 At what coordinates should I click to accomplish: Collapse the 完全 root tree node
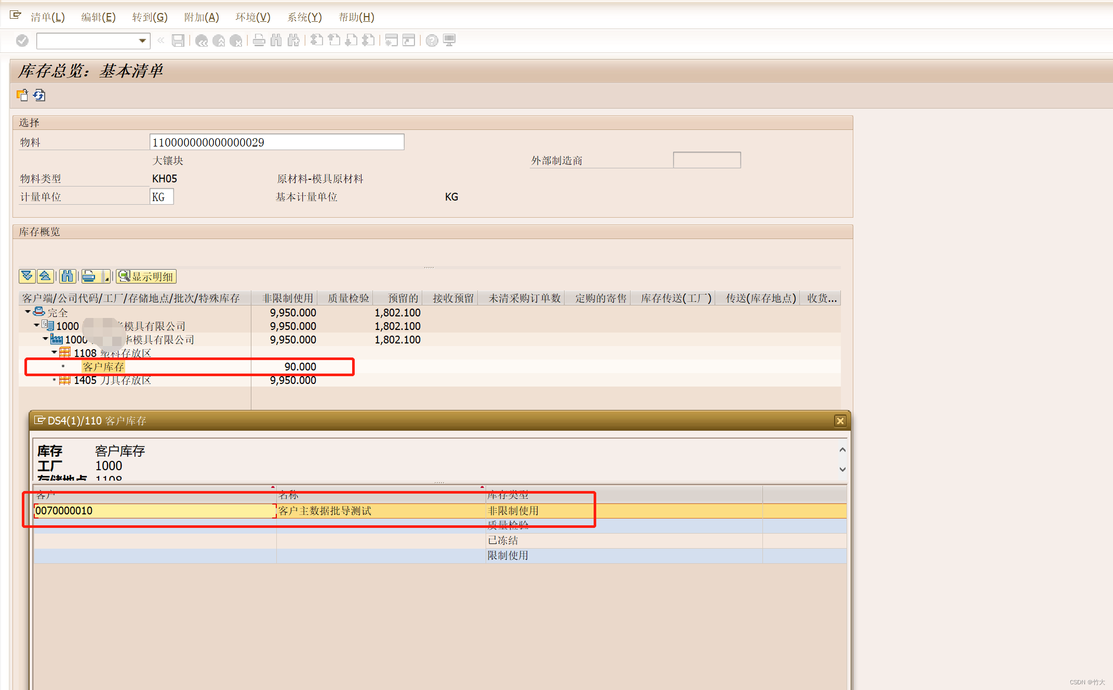click(x=28, y=312)
